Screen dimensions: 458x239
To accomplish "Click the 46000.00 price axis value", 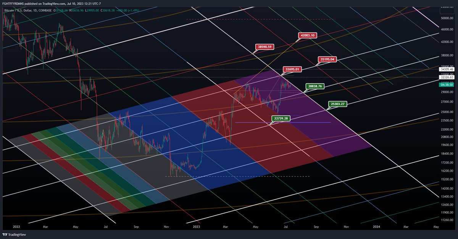I will pos(446,29).
